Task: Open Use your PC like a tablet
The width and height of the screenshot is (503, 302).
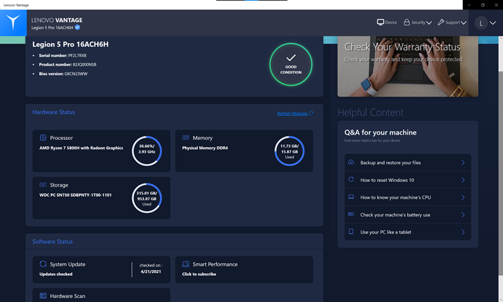Action: [x=408, y=232]
